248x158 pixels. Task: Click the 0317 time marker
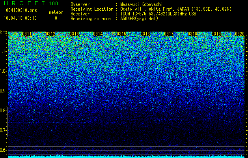(169, 34)
